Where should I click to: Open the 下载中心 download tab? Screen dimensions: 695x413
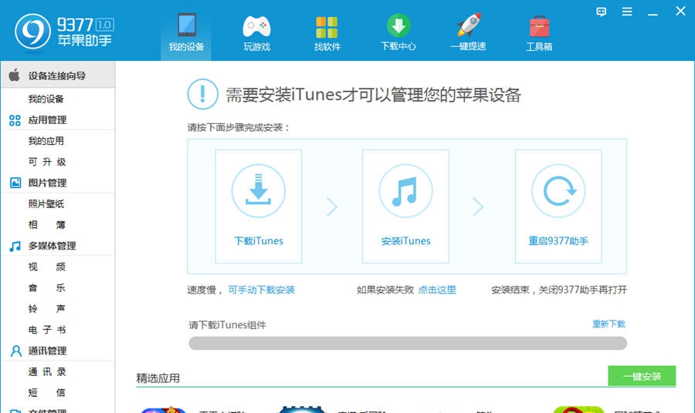398,32
